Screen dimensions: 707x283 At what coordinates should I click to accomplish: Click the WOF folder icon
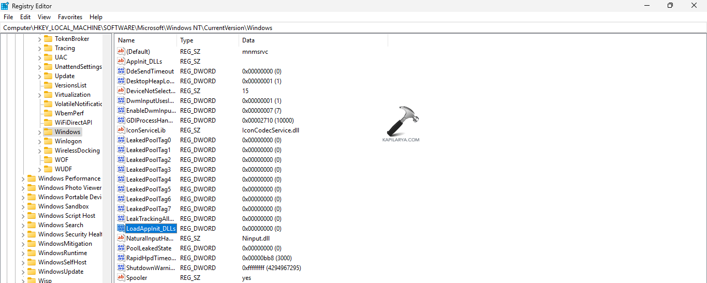click(48, 160)
